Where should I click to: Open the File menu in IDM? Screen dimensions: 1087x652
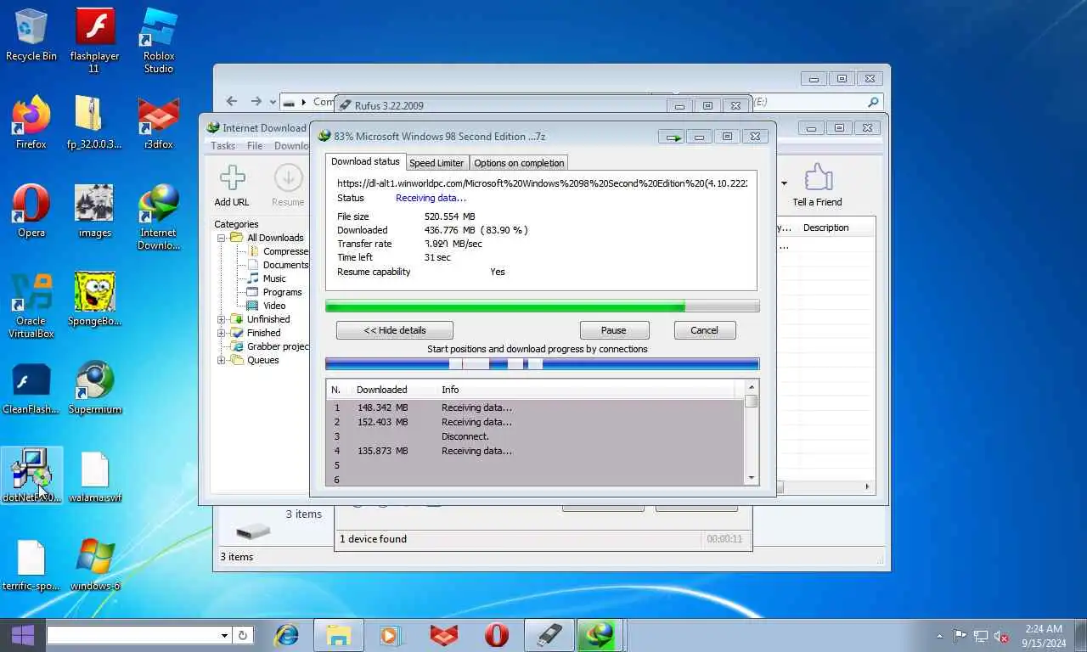[255, 146]
